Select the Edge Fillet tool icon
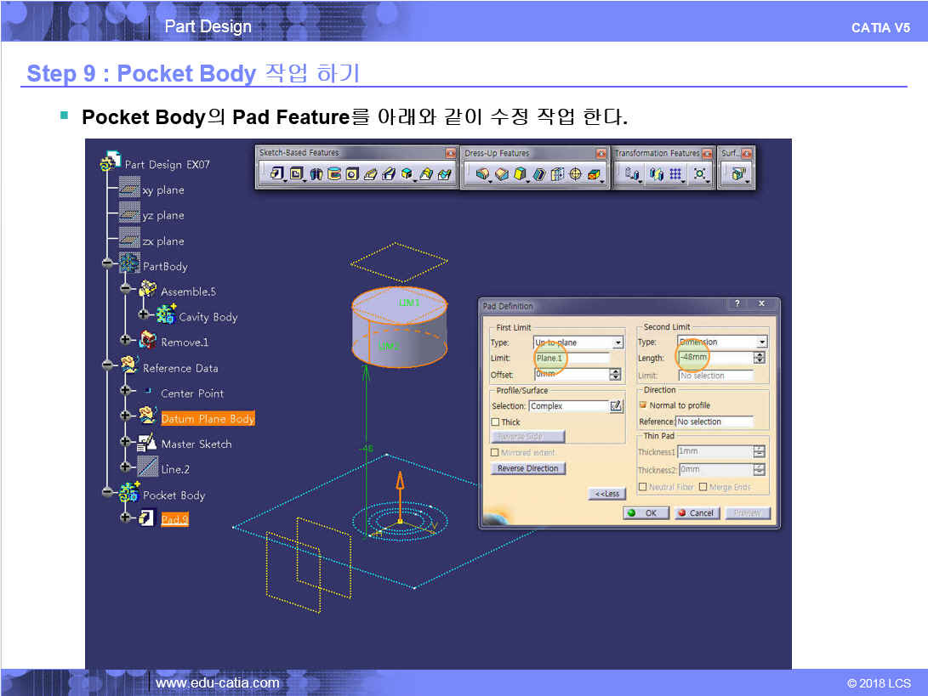 (482, 174)
